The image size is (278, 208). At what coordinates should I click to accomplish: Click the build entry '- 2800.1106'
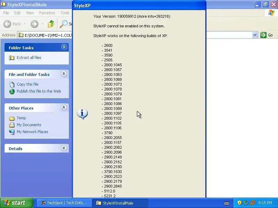[x=112, y=128]
